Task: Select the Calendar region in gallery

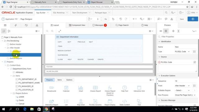Action: coord(66,89)
